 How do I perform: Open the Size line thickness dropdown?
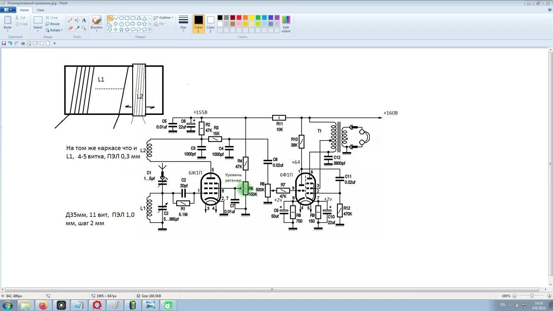[183, 24]
